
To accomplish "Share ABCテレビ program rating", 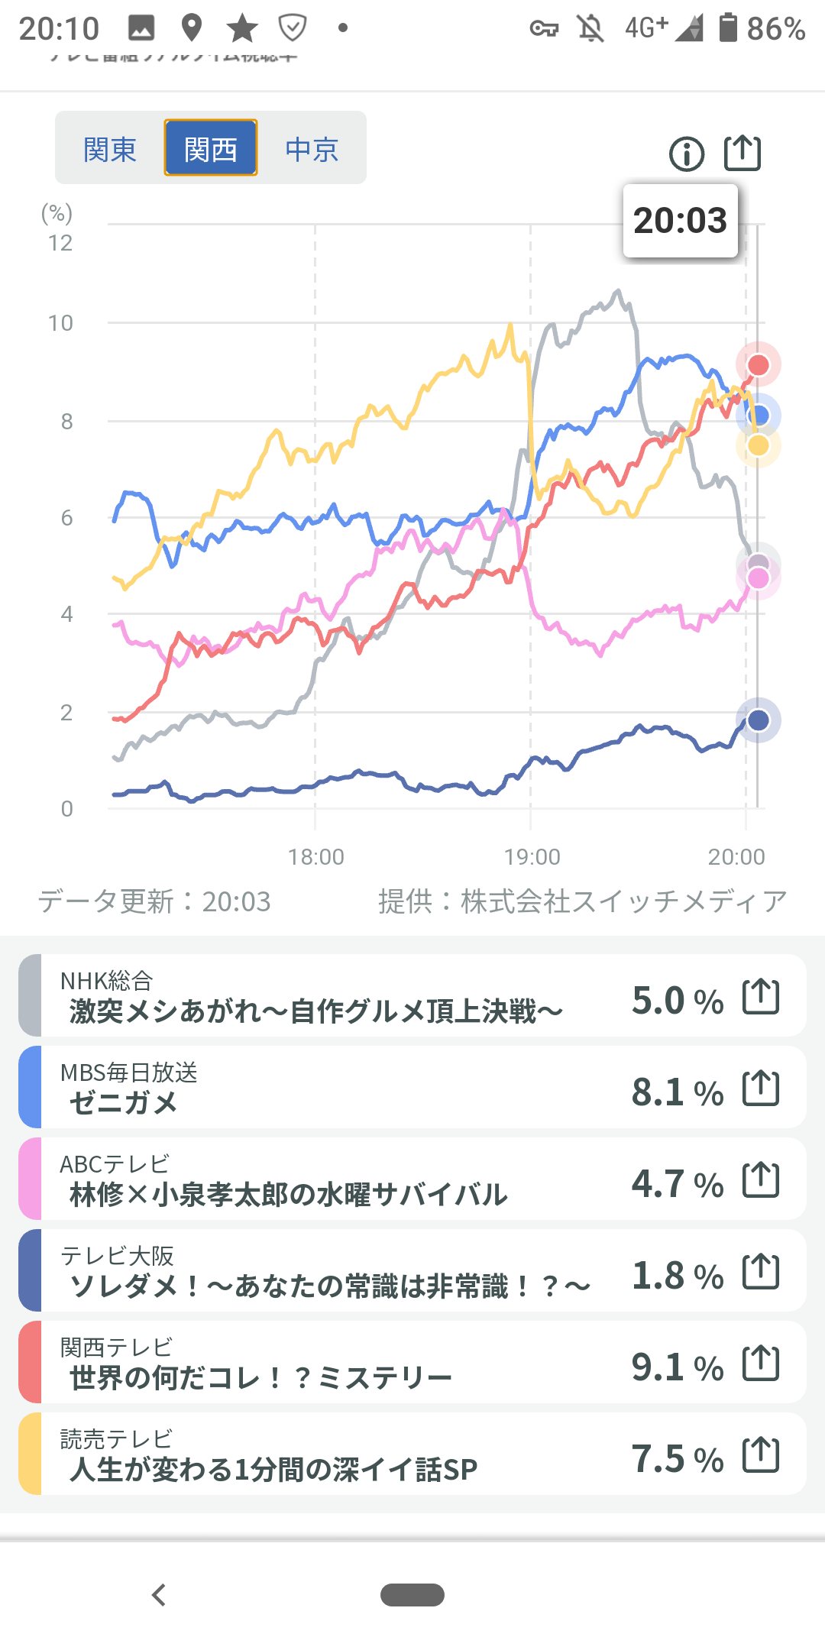I will (761, 1180).
